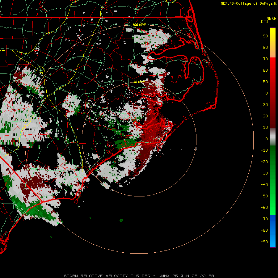Click the '50 NMI' range ring label
The width and height of the screenshot is (278, 278).
pyautogui.click(x=139, y=82)
